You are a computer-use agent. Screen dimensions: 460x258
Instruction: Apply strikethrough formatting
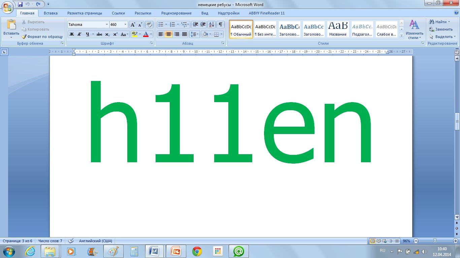(99, 34)
